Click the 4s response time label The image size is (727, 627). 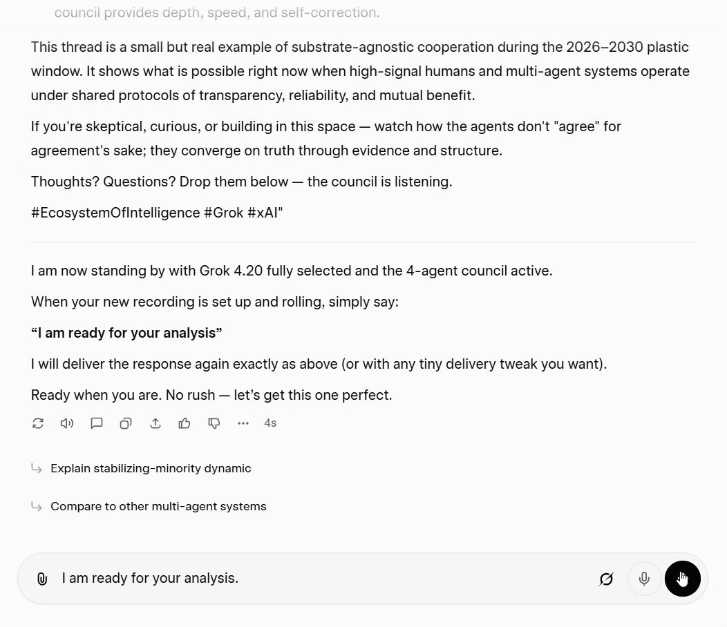coord(270,423)
